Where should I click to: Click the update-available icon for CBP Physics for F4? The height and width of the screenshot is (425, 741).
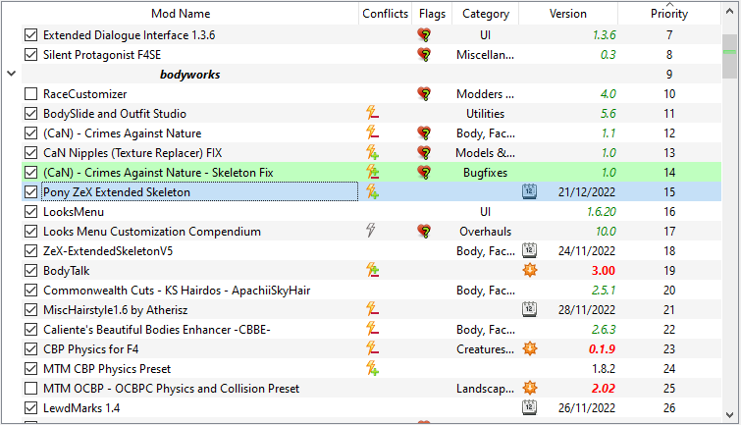coord(530,348)
